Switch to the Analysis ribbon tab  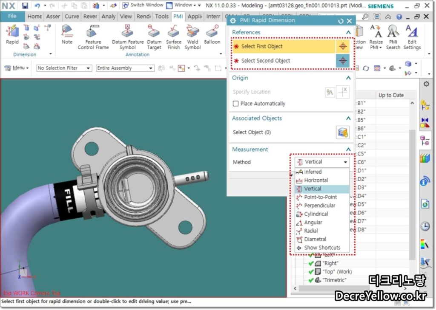109,17
